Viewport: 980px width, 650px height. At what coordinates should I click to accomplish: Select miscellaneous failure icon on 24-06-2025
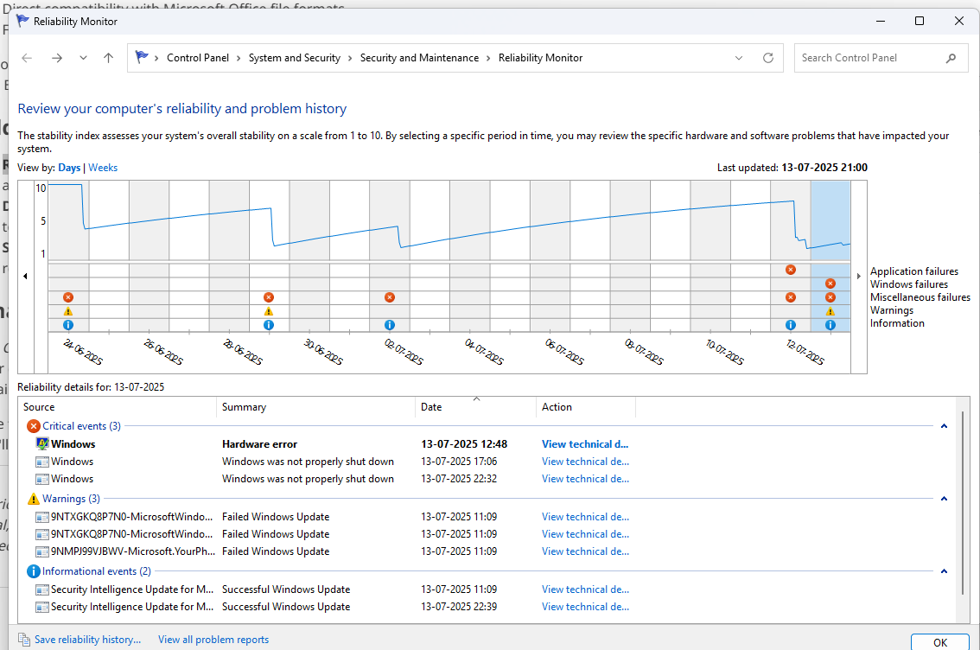[x=68, y=297]
